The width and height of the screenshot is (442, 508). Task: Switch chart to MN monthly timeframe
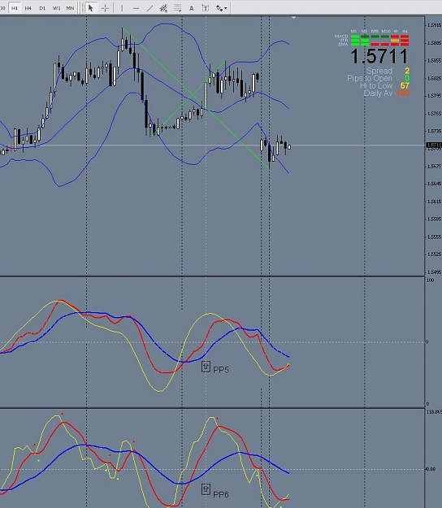click(x=70, y=8)
